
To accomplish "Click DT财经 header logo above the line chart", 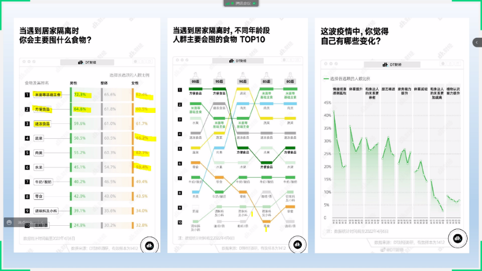I will (391, 65).
